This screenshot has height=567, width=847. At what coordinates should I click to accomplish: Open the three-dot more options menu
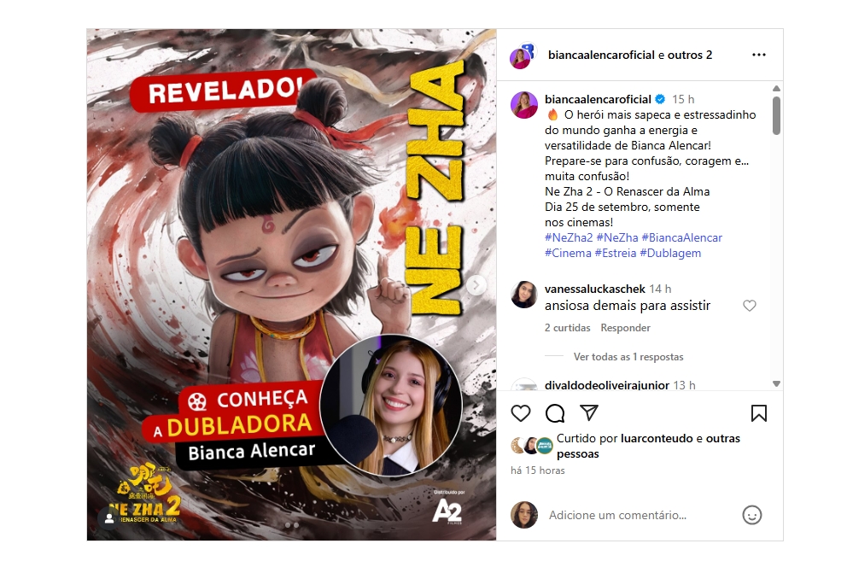coord(759,55)
